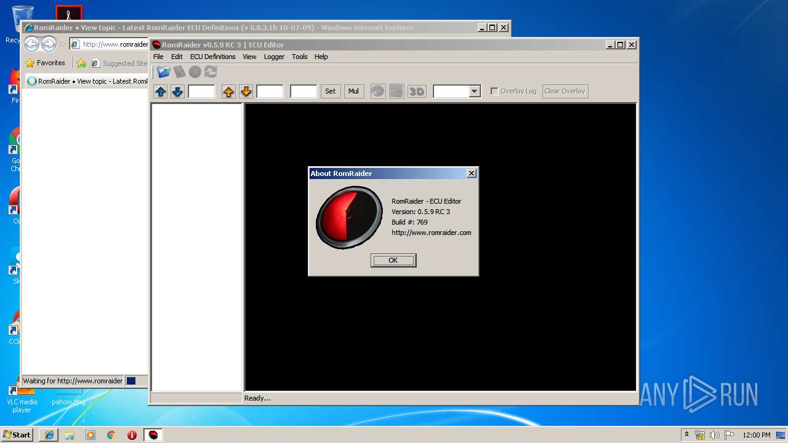The width and height of the screenshot is (788, 443).
Task: Click the Action Center flag tray icon
Action: tap(729, 435)
